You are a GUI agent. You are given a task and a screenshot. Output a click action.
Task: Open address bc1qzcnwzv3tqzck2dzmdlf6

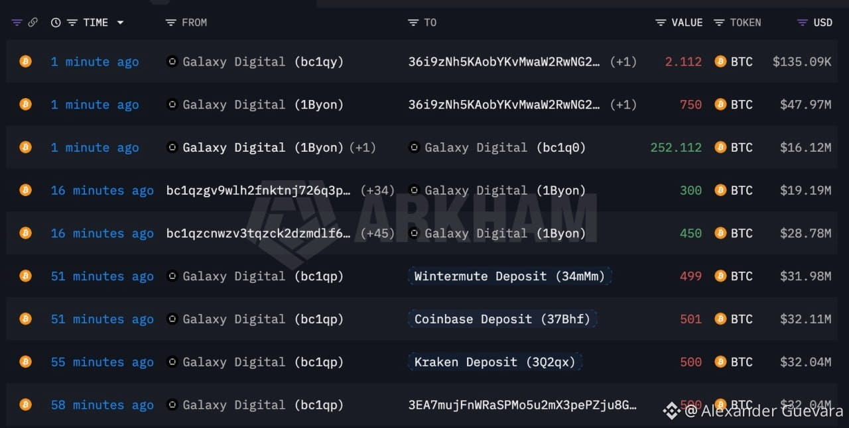pos(259,233)
